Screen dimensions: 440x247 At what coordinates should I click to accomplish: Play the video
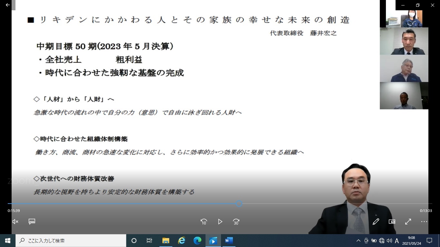[220, 222]
